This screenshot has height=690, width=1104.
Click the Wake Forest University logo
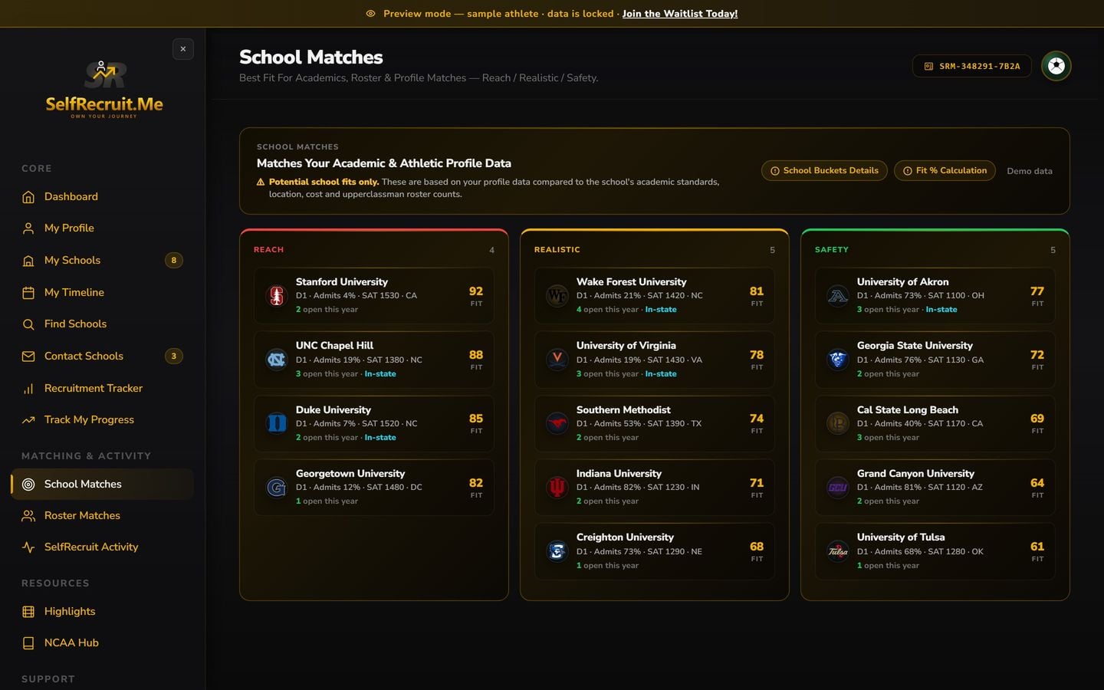(557, 295)
